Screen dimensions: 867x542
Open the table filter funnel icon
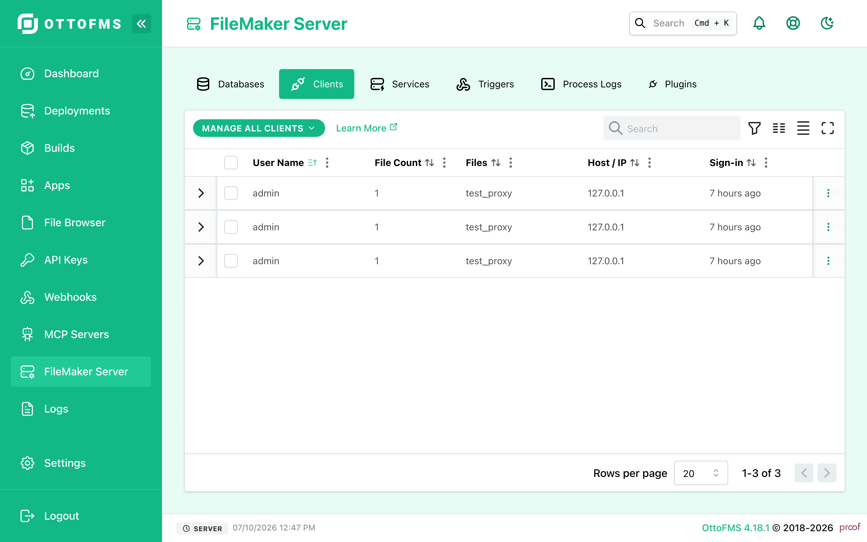(755, 128)
